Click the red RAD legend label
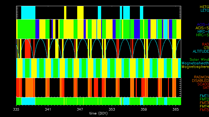The height and width of the screenshot is (117, 209). 205,44
